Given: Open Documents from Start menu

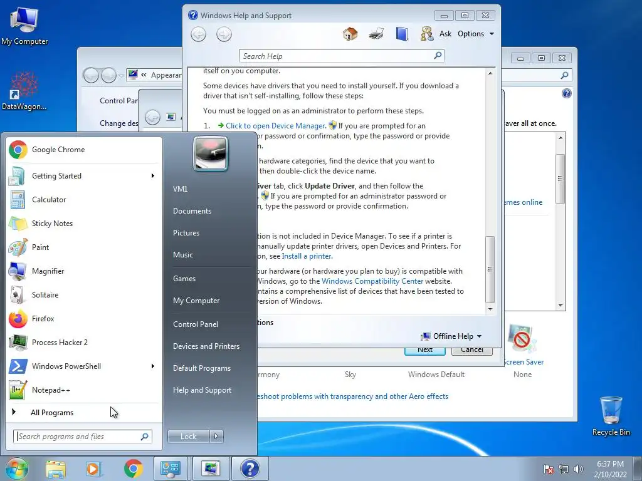Looking at the screenshot, I should point(192,211).
